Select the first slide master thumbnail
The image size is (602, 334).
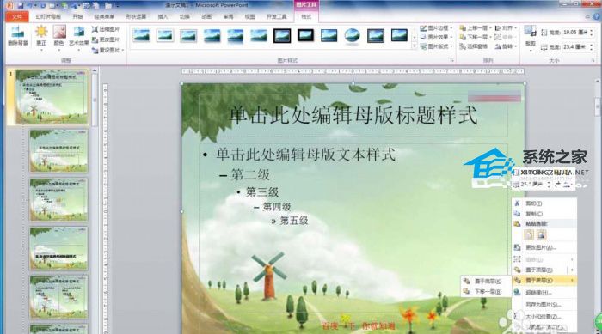coord(52,97)
